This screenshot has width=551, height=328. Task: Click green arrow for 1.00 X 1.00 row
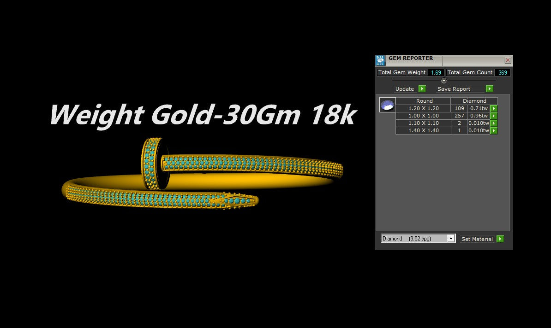point(494,116)
